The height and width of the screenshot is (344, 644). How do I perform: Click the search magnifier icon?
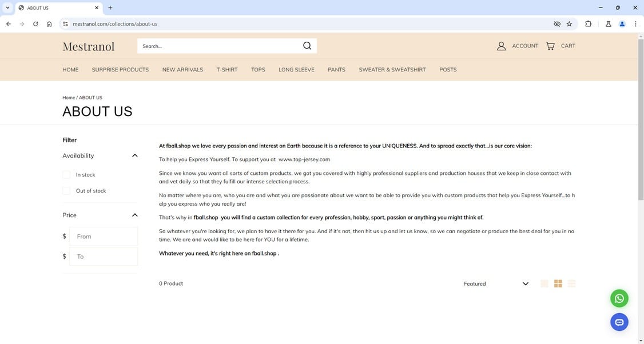pyautogui.click(x=307, y=46)
